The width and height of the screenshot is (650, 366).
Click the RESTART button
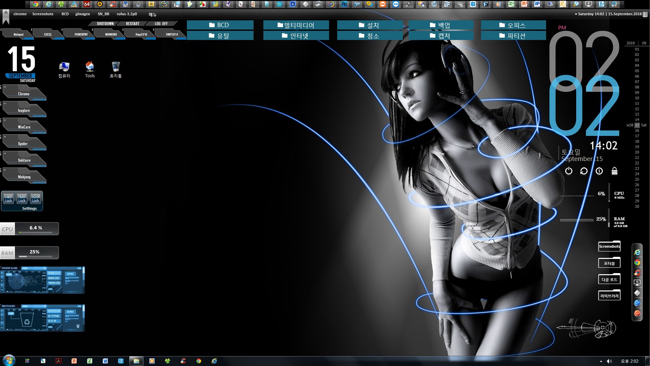click(132, 24)
